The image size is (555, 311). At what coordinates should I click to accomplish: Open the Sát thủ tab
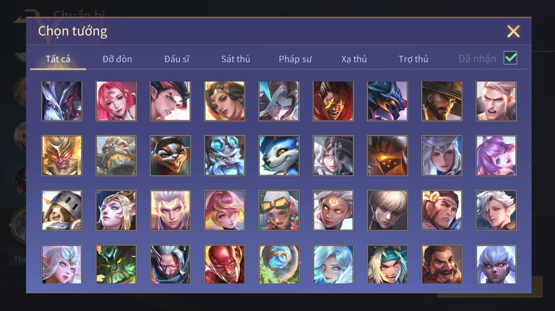[236, 59]
